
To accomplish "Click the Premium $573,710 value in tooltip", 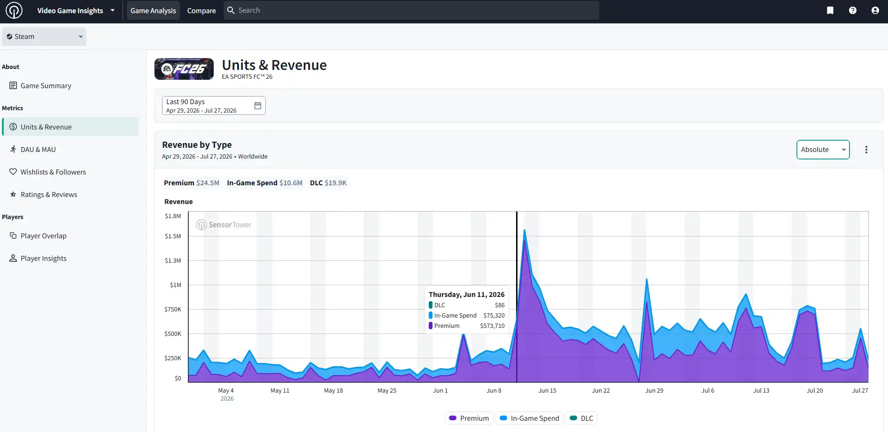I will click(x=492, y=326).
